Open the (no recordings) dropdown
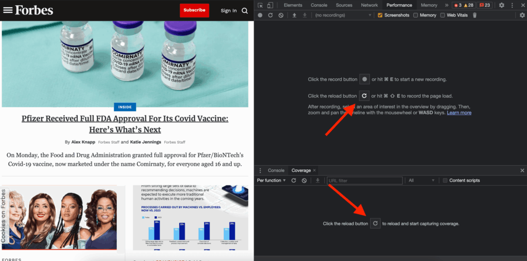The image size is (527, 261). click(x=342, y=15)
